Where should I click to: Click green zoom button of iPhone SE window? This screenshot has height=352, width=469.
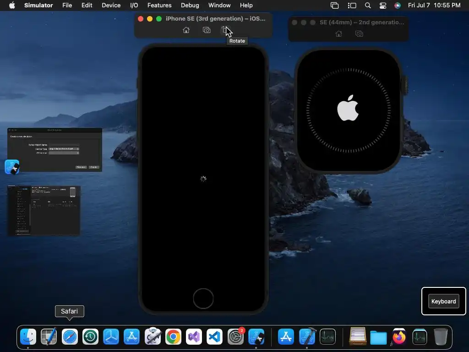(159, 19)
